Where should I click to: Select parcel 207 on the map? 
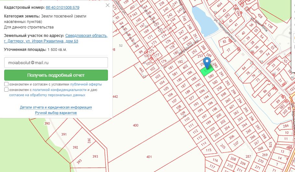(x=236, y=143)
